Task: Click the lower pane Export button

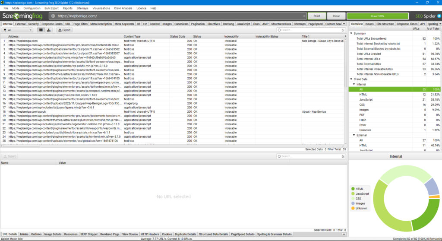Action: pos(9,156)
